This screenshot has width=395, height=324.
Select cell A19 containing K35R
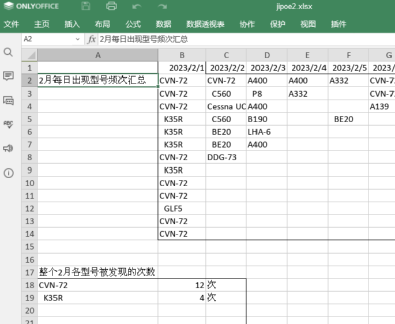[98, 298]
